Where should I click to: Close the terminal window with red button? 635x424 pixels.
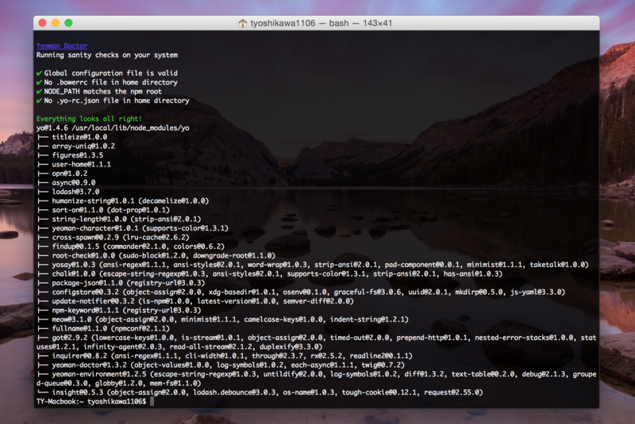click(42, 23)
